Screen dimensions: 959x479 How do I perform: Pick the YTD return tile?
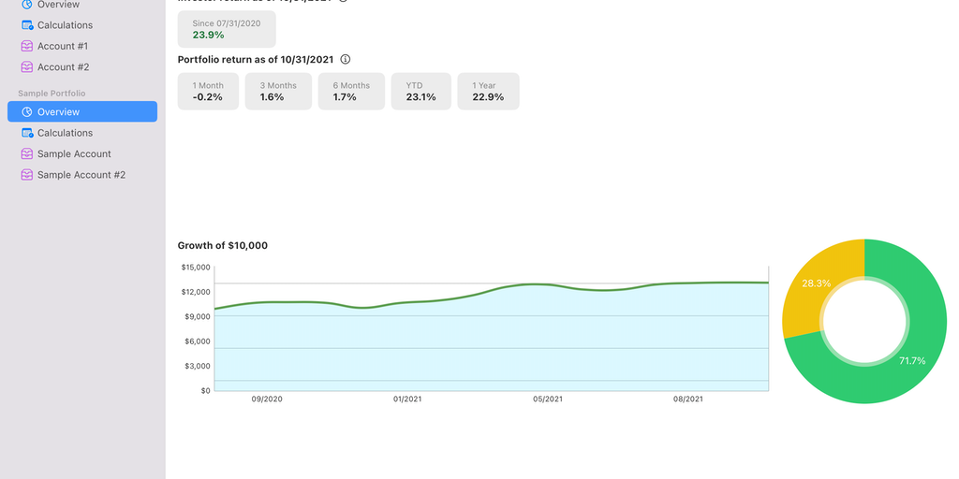click(x=421, y=92)
